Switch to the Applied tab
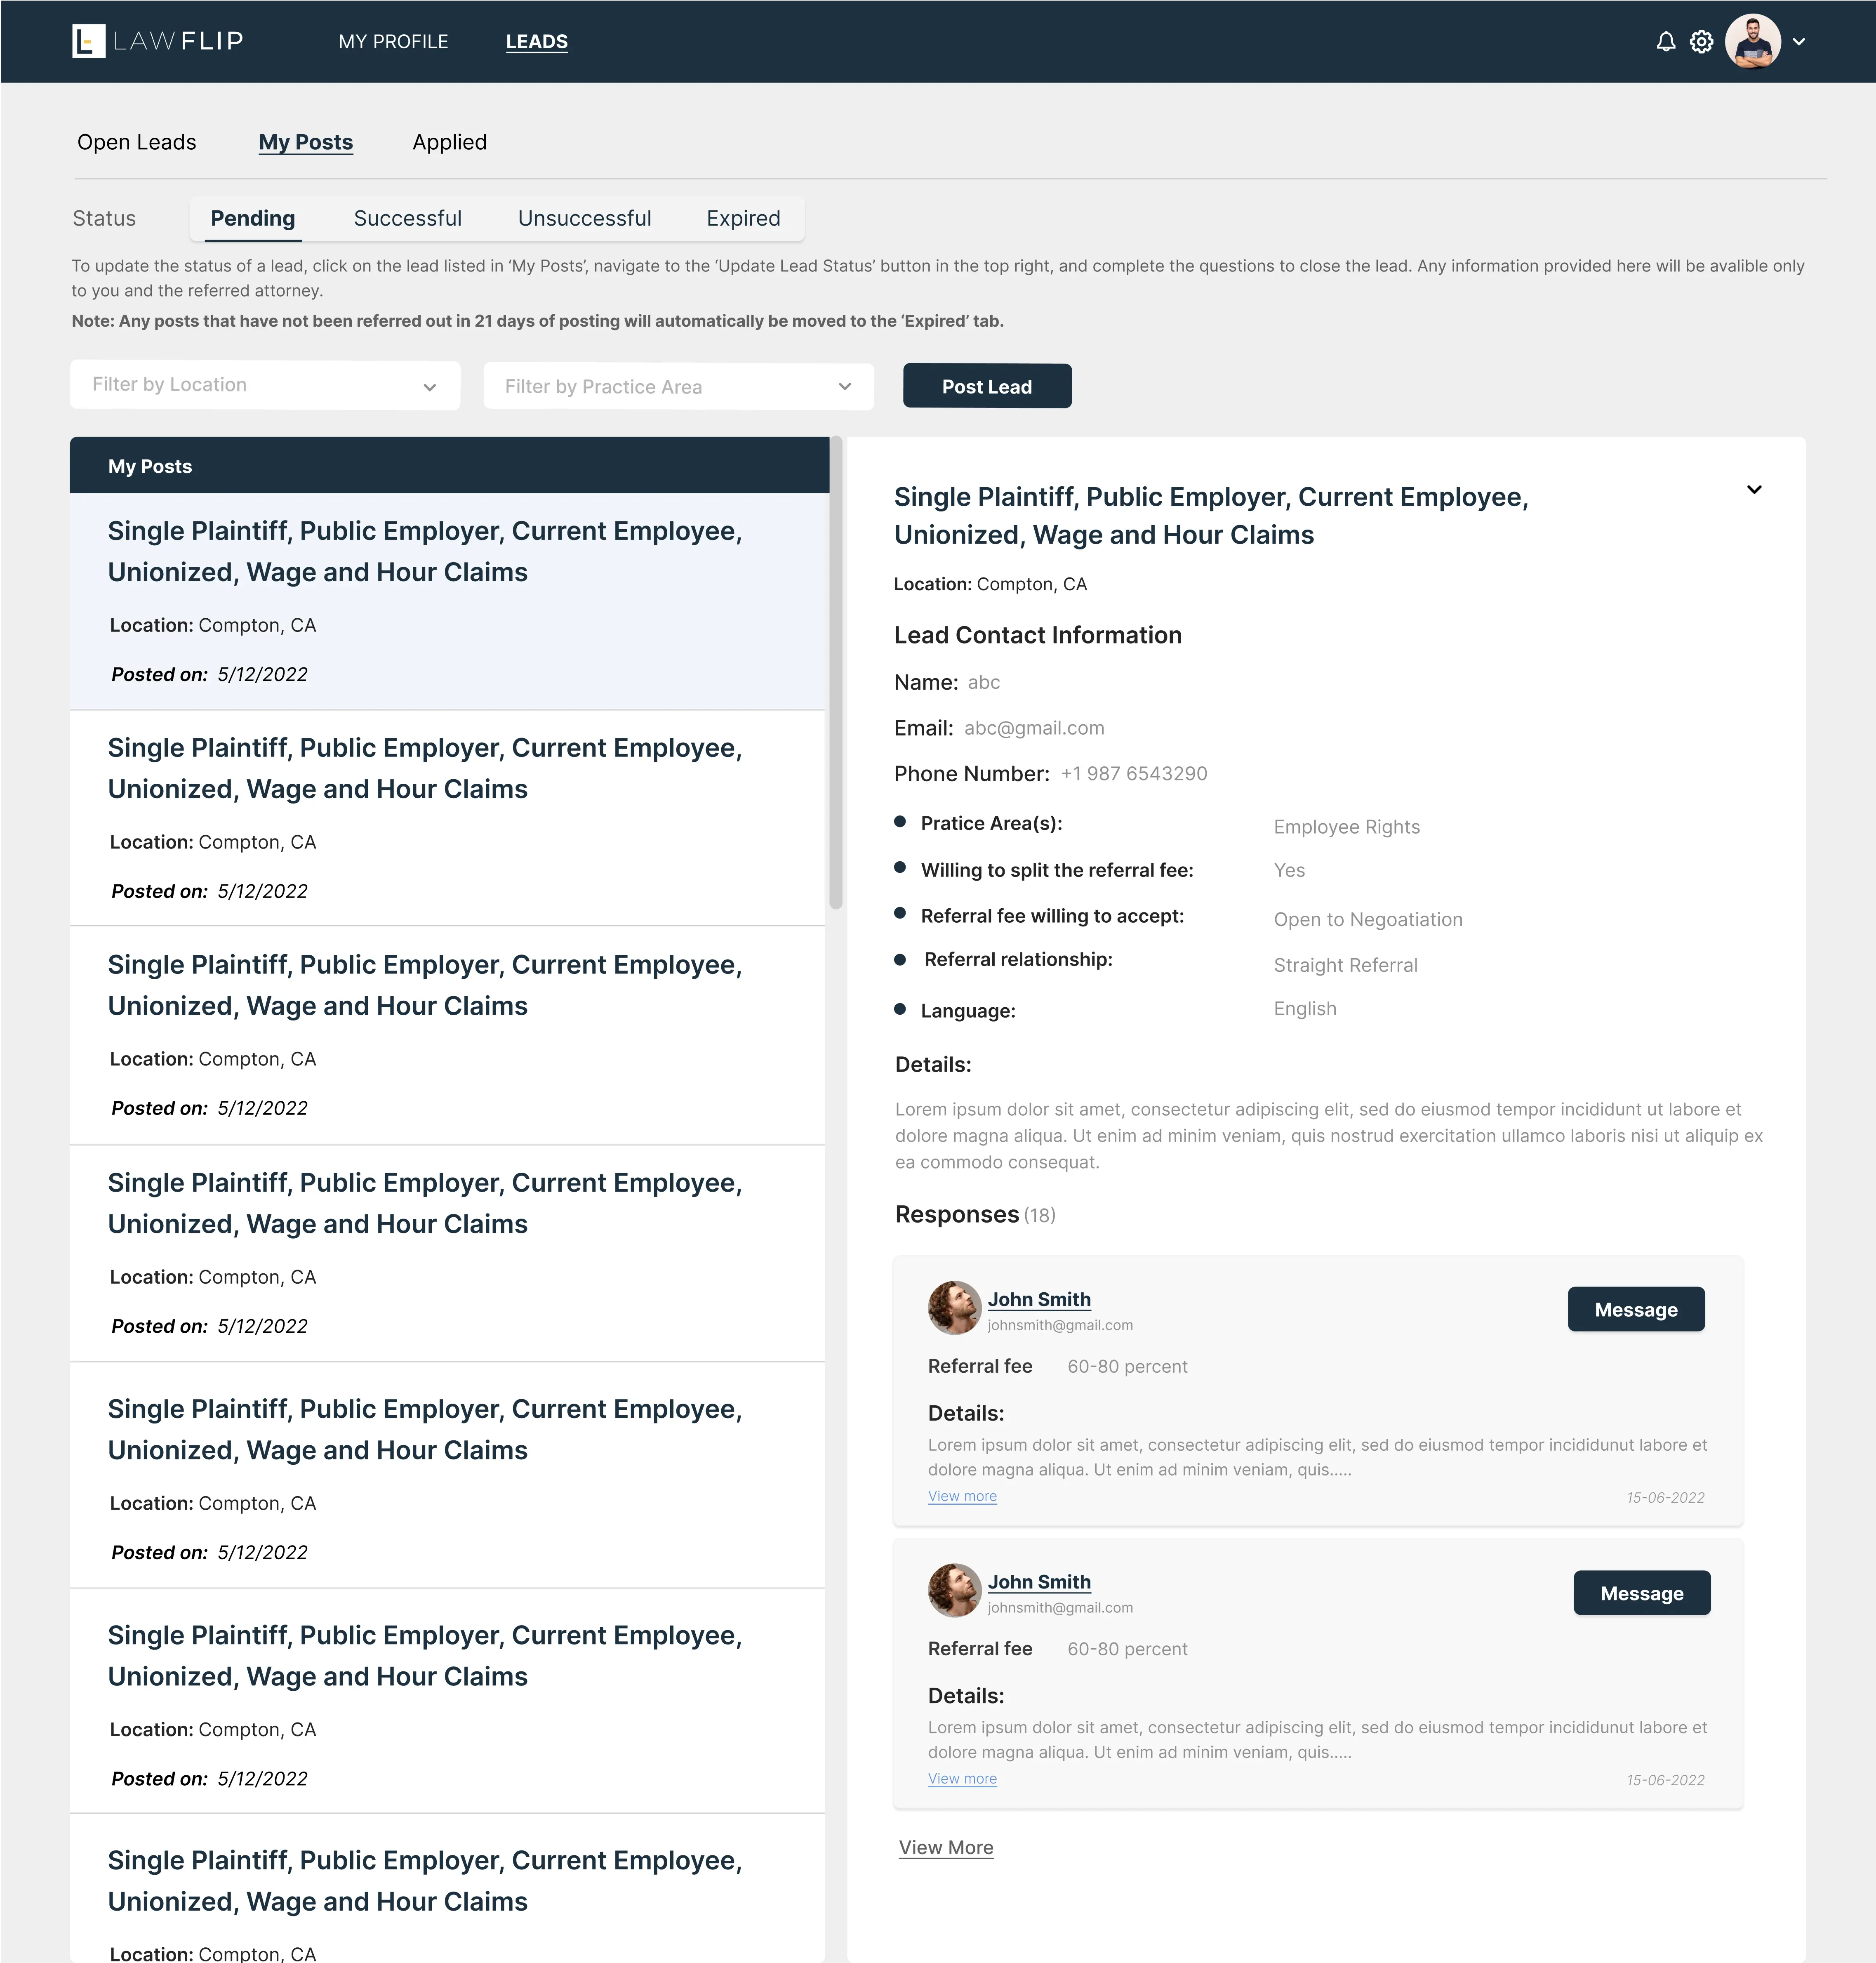The height and width of the screenshot is (1963, 1876). [x=450, y=142]
